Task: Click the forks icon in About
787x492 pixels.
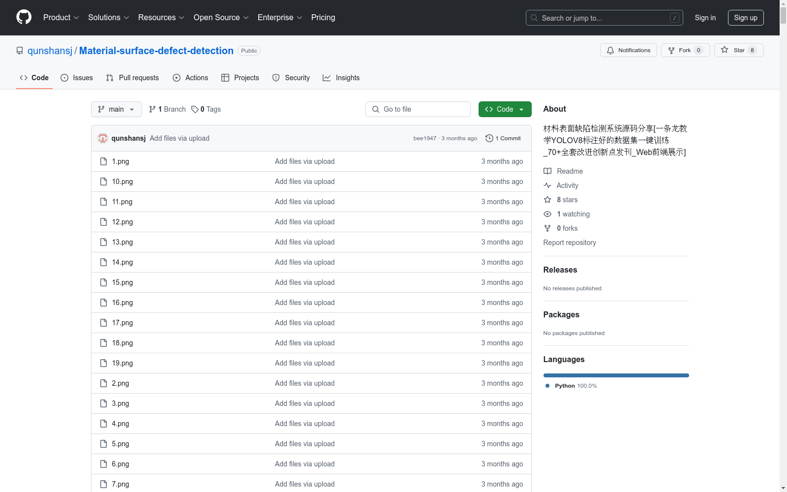Action: point(547,228)
